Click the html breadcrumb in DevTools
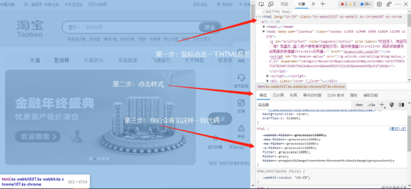 pyautogui.click(x=301, y=86)
